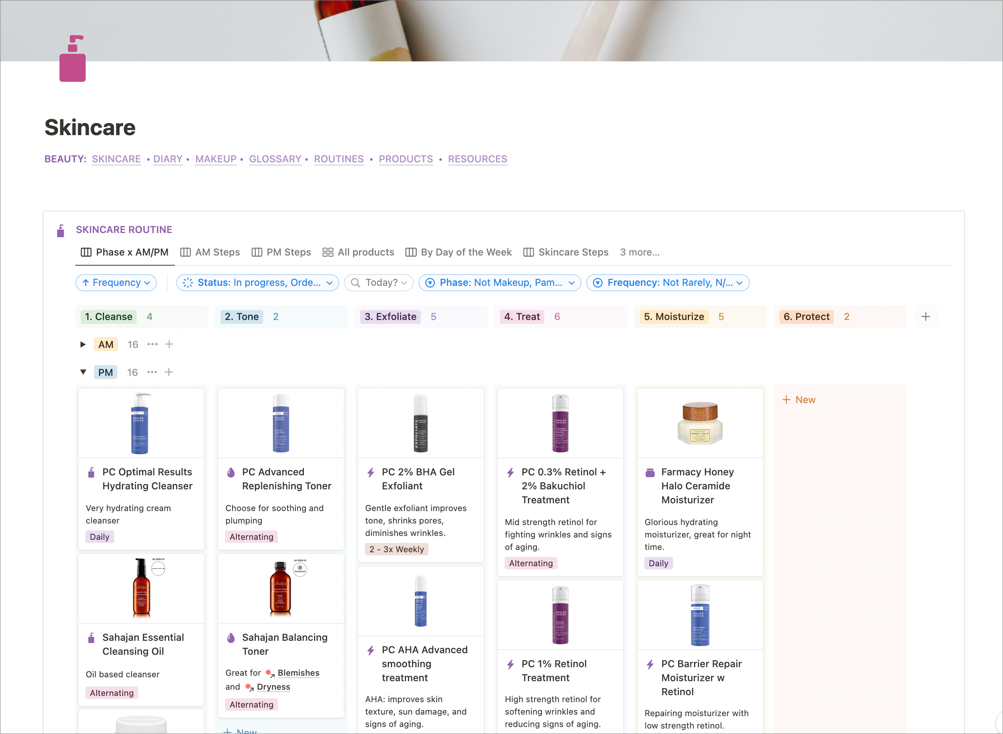The image size is (1003, 734).
Task: Add a card to the AM group
Action: tap(169, 344)
